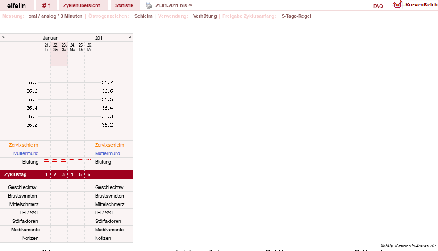
Task: Click the left Blutung row label
Action: coord(30,162)
